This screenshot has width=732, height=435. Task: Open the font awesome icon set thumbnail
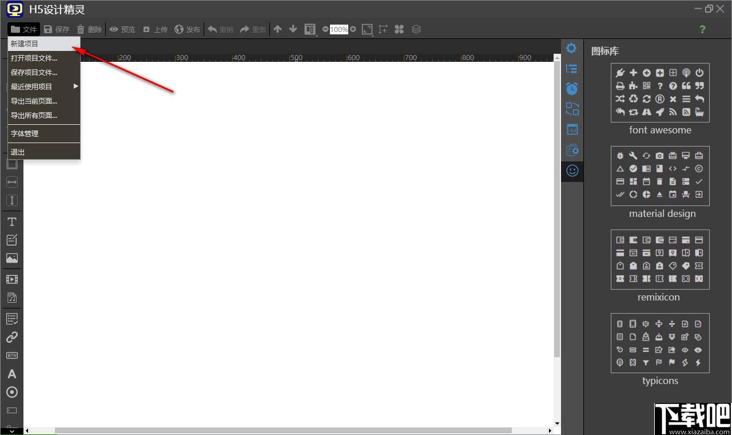(x=660, y=92)
